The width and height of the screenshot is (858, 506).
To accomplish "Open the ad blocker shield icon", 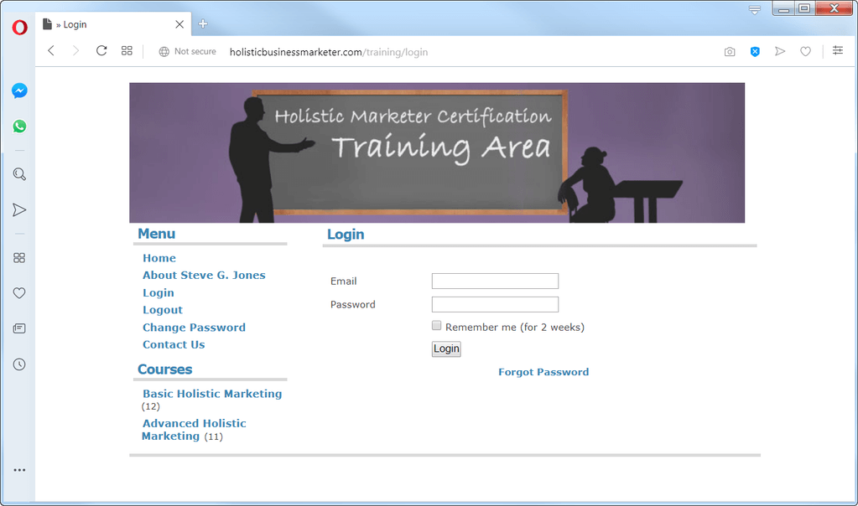I will point(755,51).
